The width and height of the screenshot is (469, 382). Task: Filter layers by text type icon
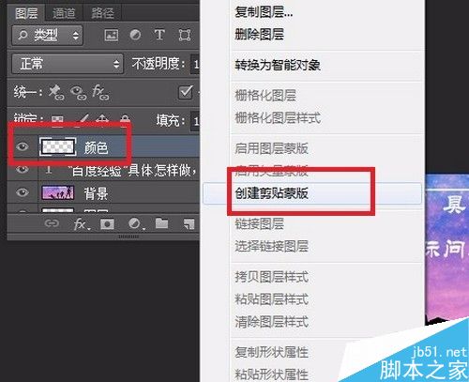(159, 35)
